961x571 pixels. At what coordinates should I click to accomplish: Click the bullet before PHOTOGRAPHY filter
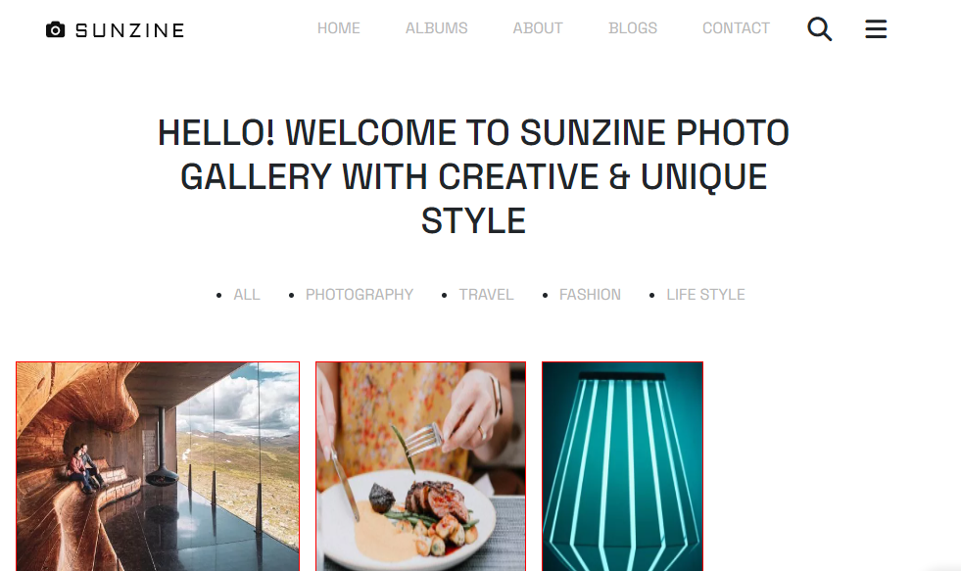(x=291, y=296)
